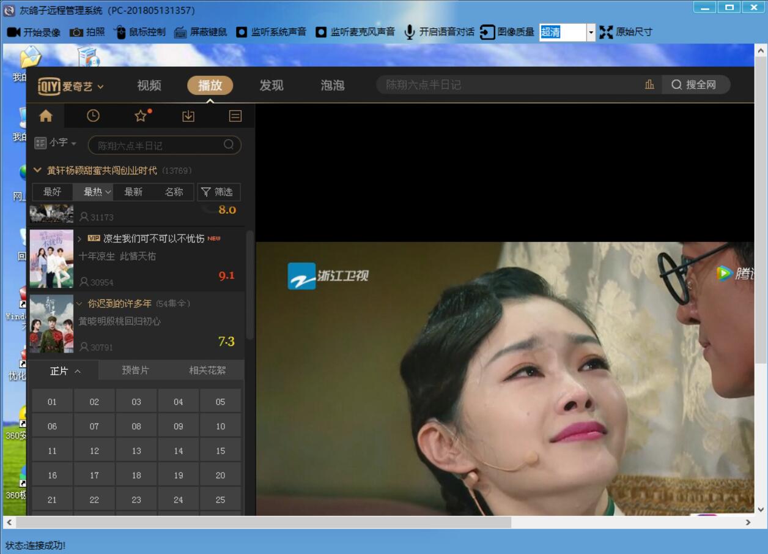Select the 播放 tab

pos(210,86)
